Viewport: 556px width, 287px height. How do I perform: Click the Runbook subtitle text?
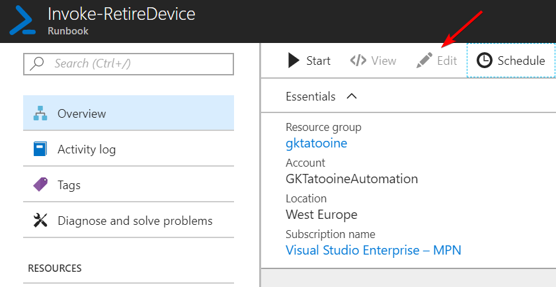(x=68, y=31)
